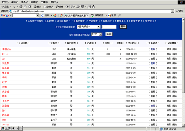Open company 191545 record
The width and height of the screenshot is (185, 131).
tap(6, 125)
